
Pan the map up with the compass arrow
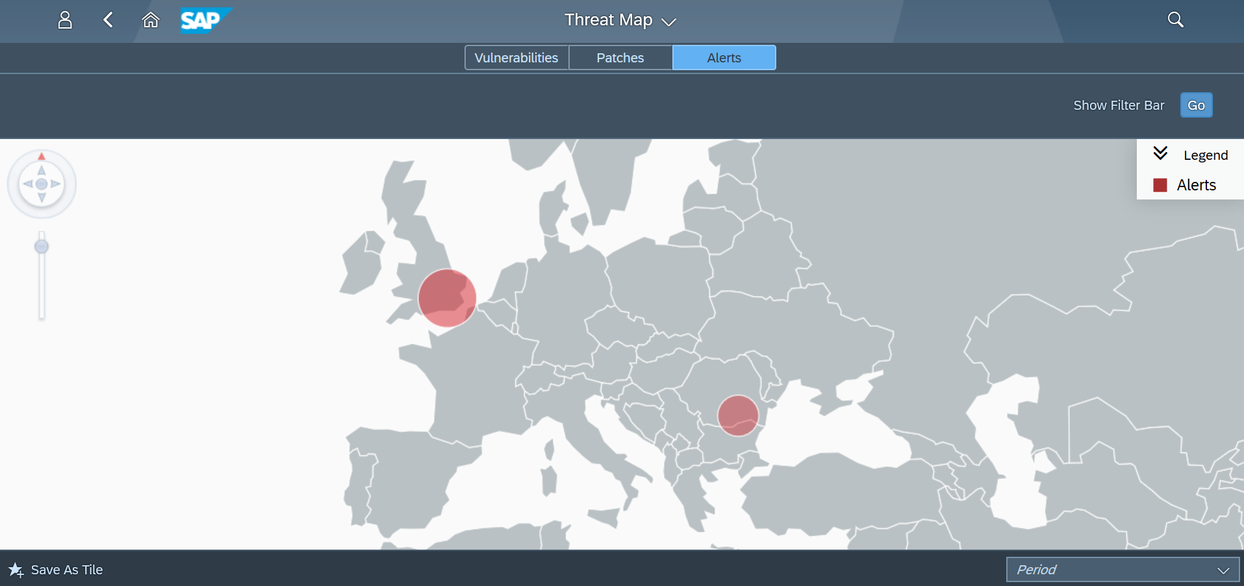(x=42, y=170)
